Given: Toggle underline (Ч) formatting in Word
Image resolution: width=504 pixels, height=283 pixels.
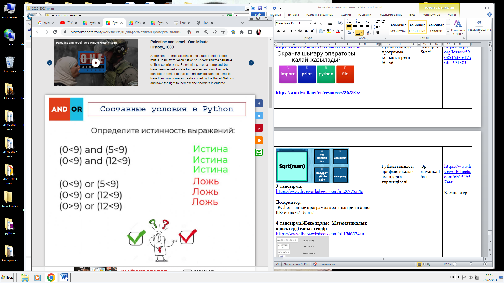Looking at the screenshot, I should 291,31.
